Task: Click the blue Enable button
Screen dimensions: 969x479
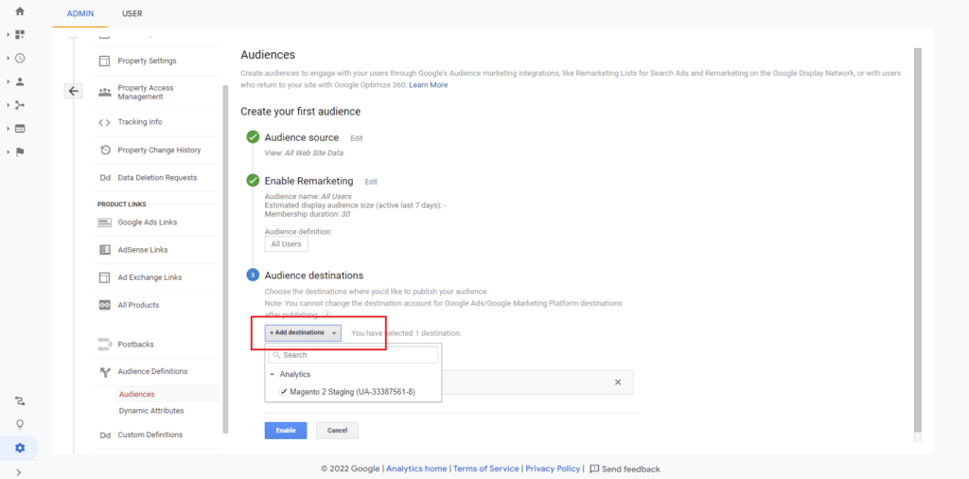Action: click(286, 431)
